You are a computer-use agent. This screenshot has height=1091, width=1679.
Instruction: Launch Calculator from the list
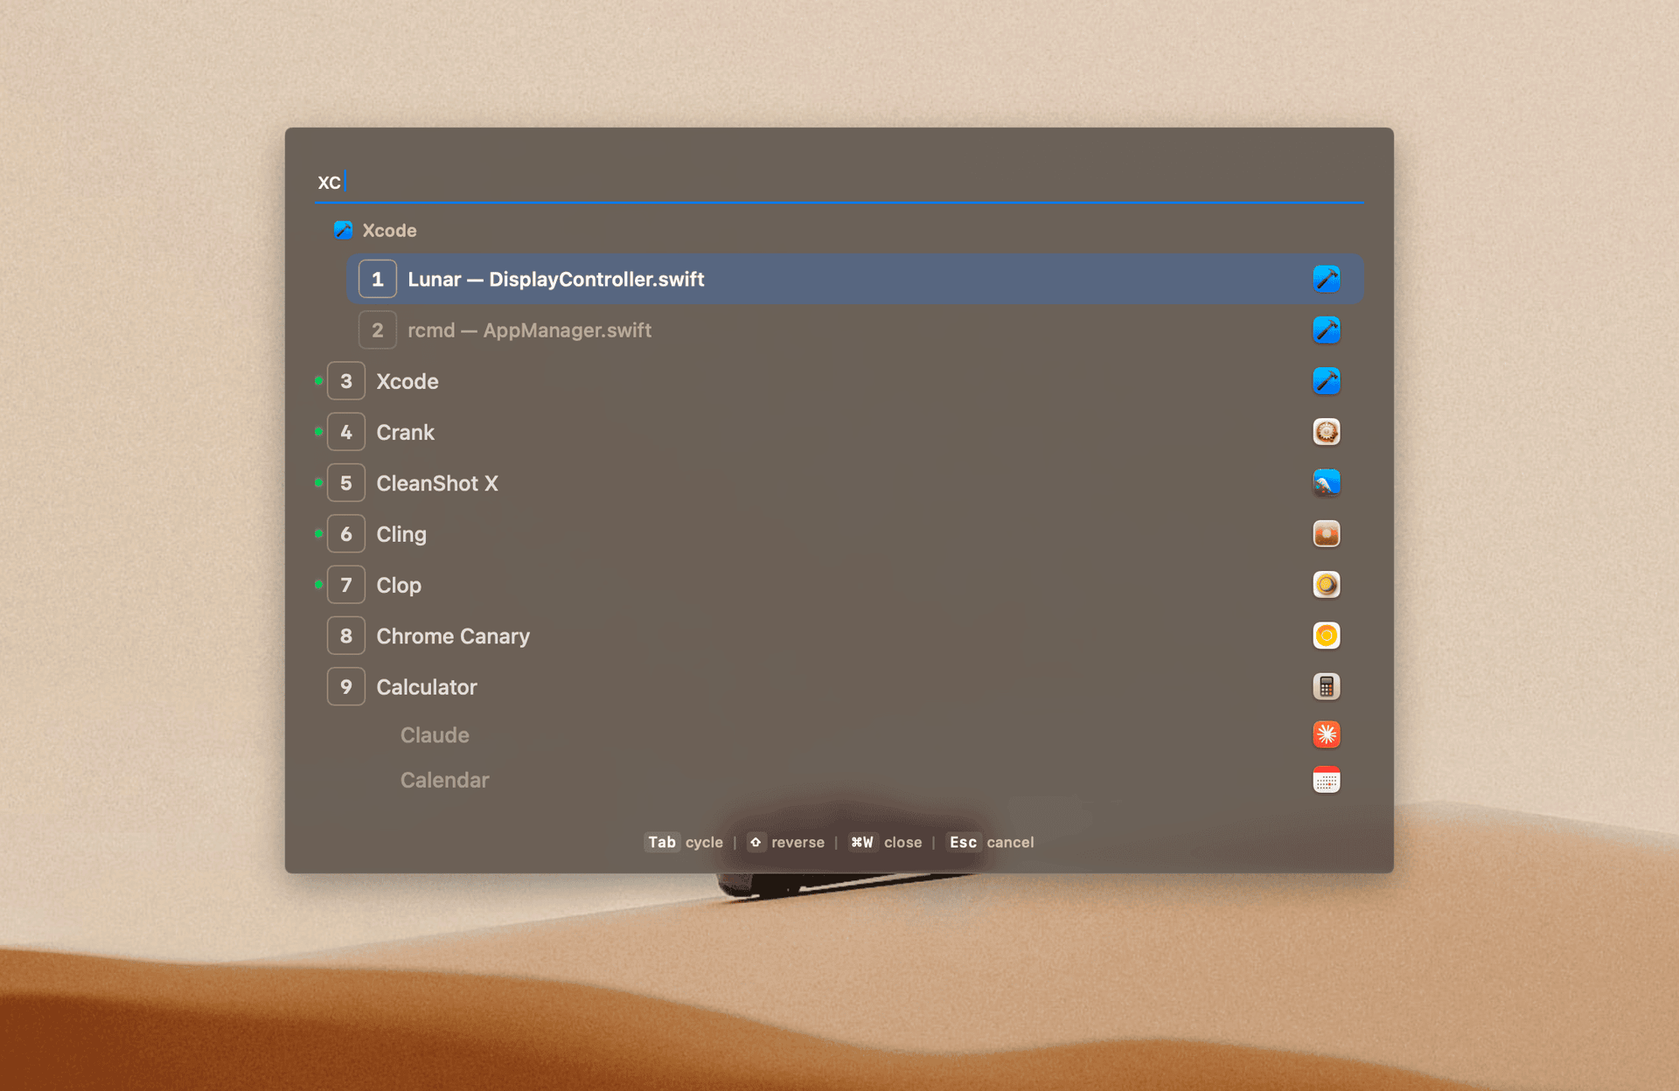click(x=839, y=686)
